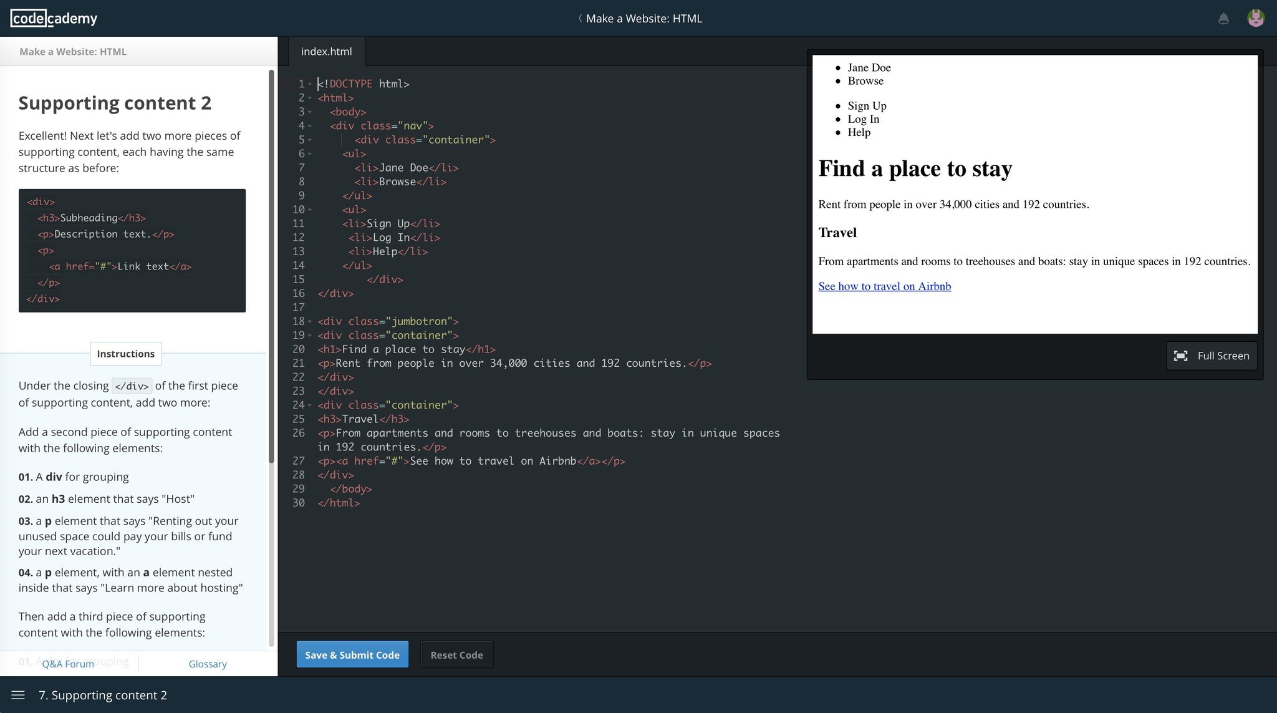Screen dimensions: 1277x713
Task: Collapse the jumbotron div on line 18
Action: click(x=310, y=321)
